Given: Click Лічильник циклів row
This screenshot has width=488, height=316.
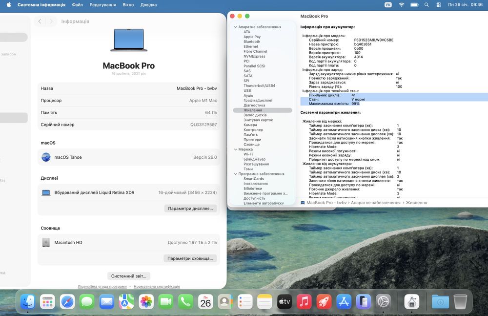Looking at the screenshot, I should (x=394, y=95).
